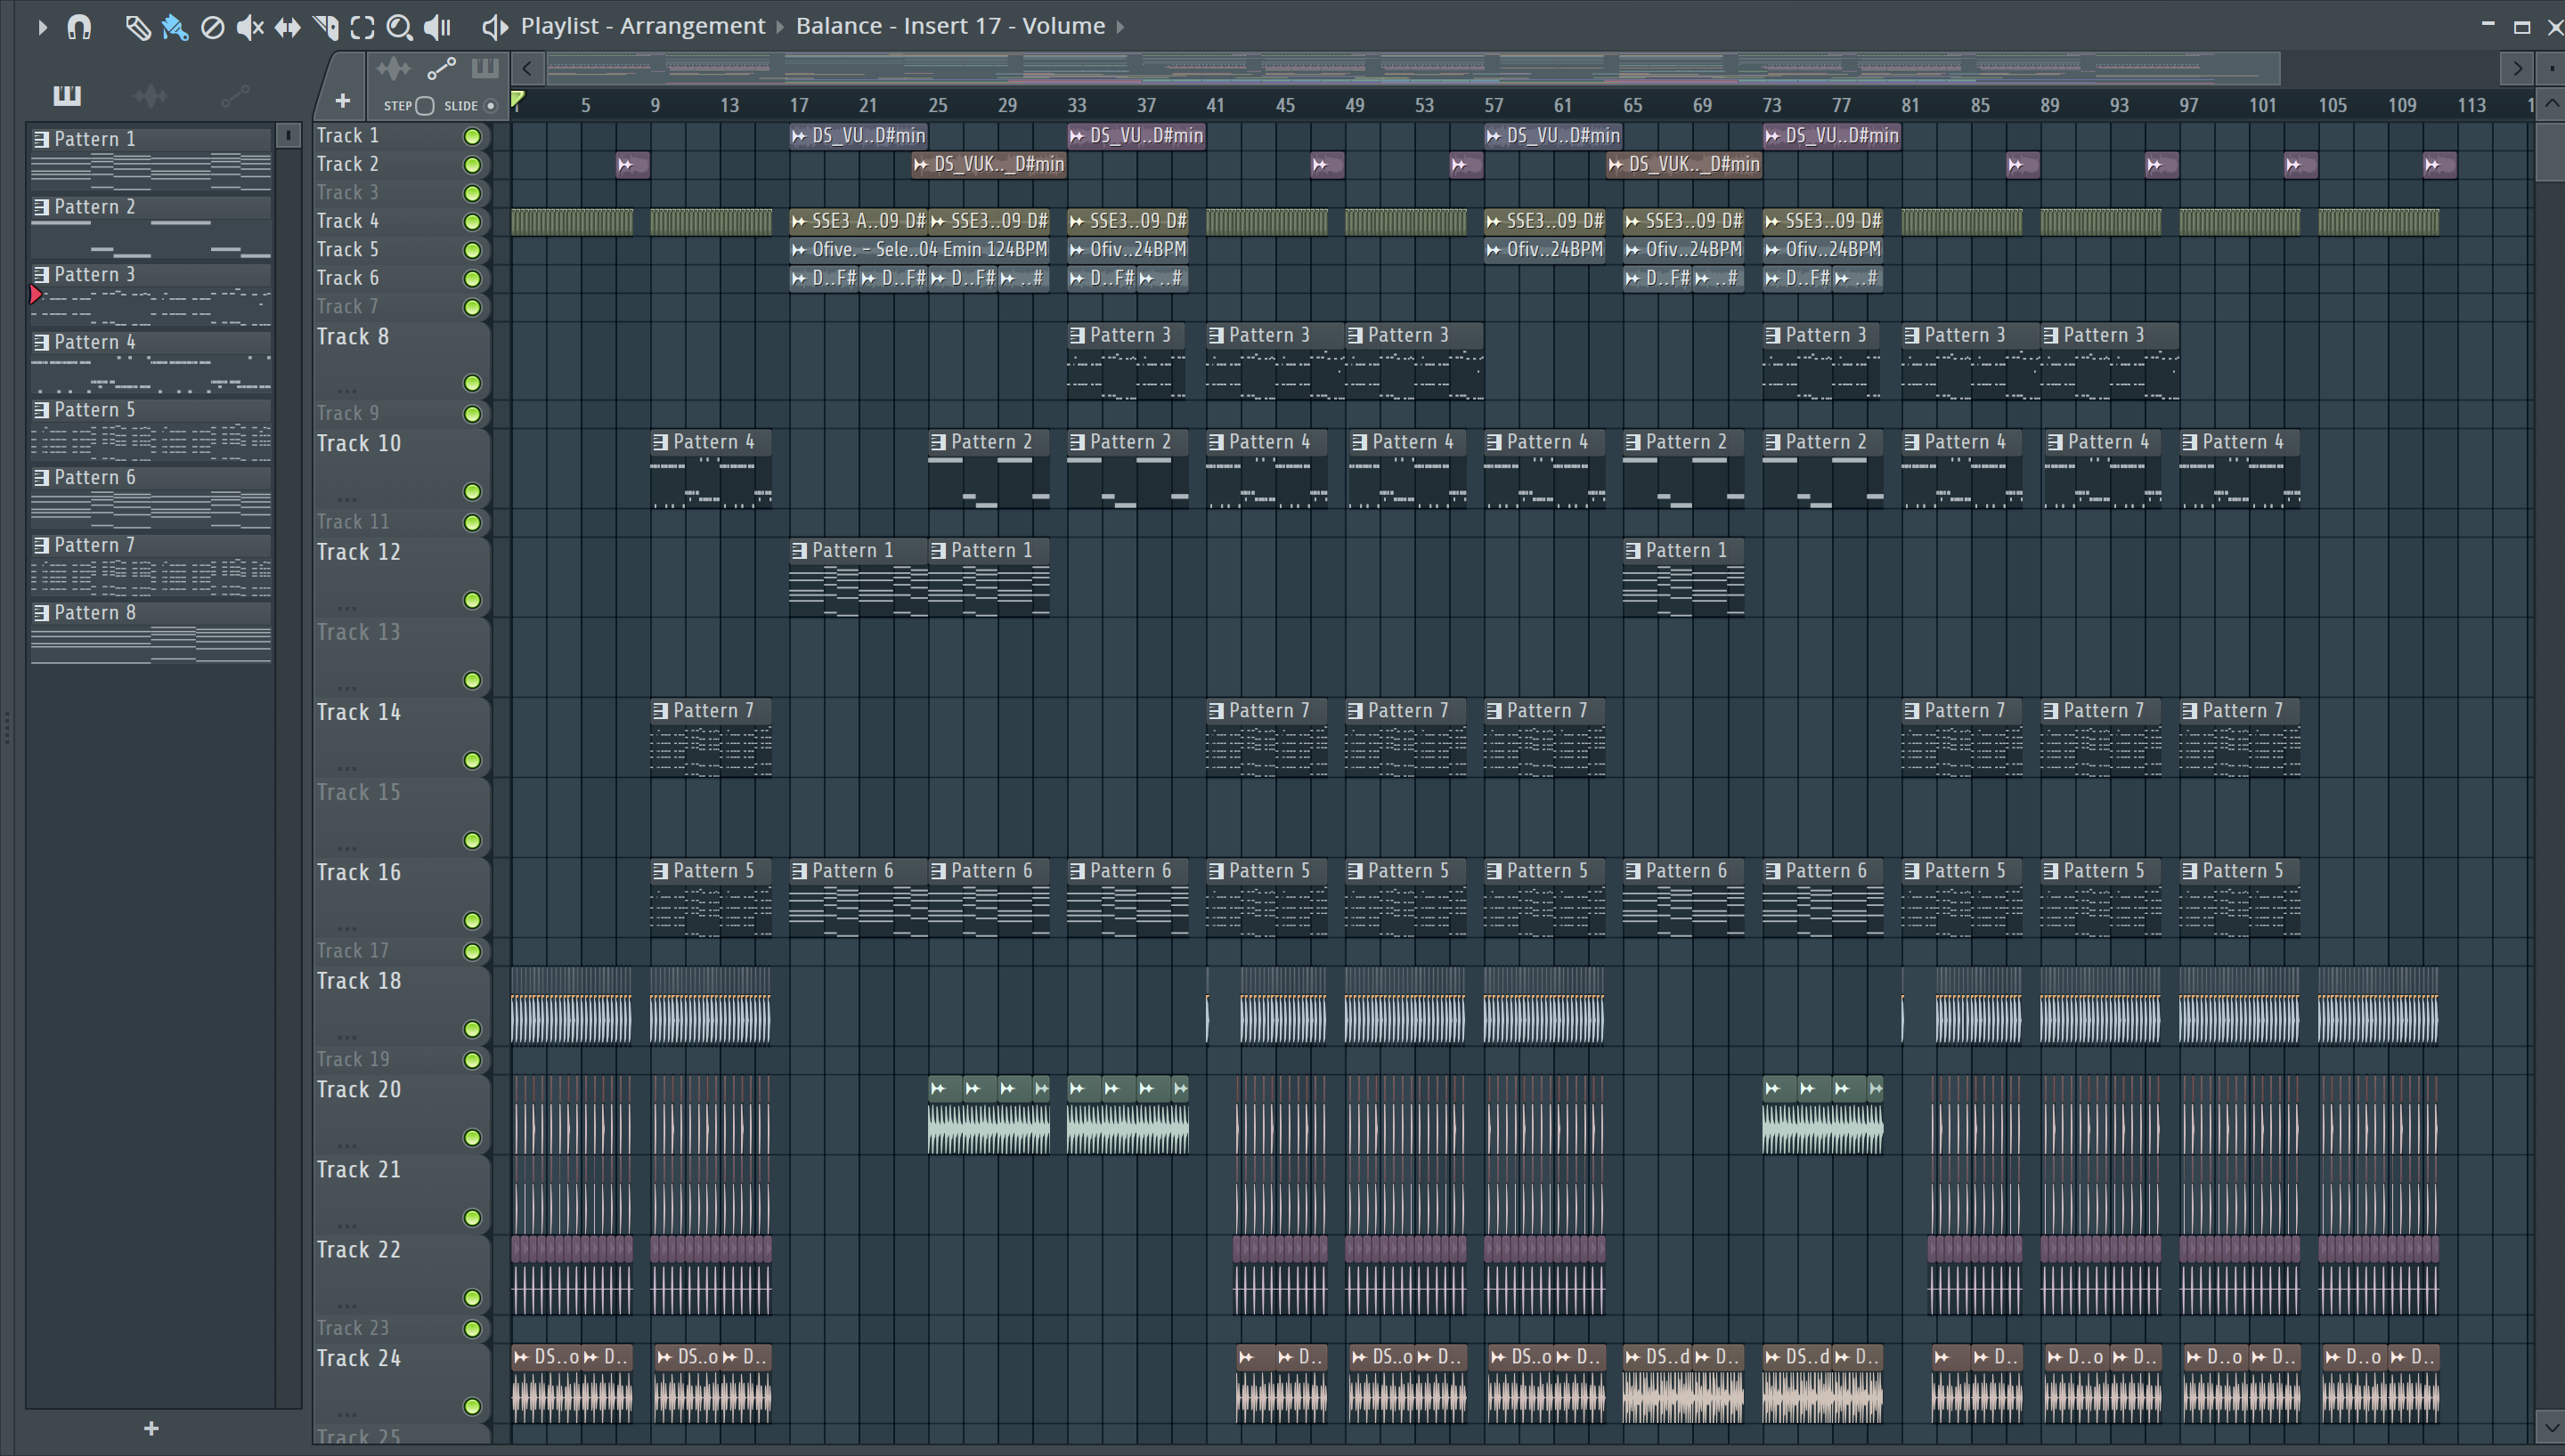Click the picker panel scrollbar handle

click(x=288, y=135)
